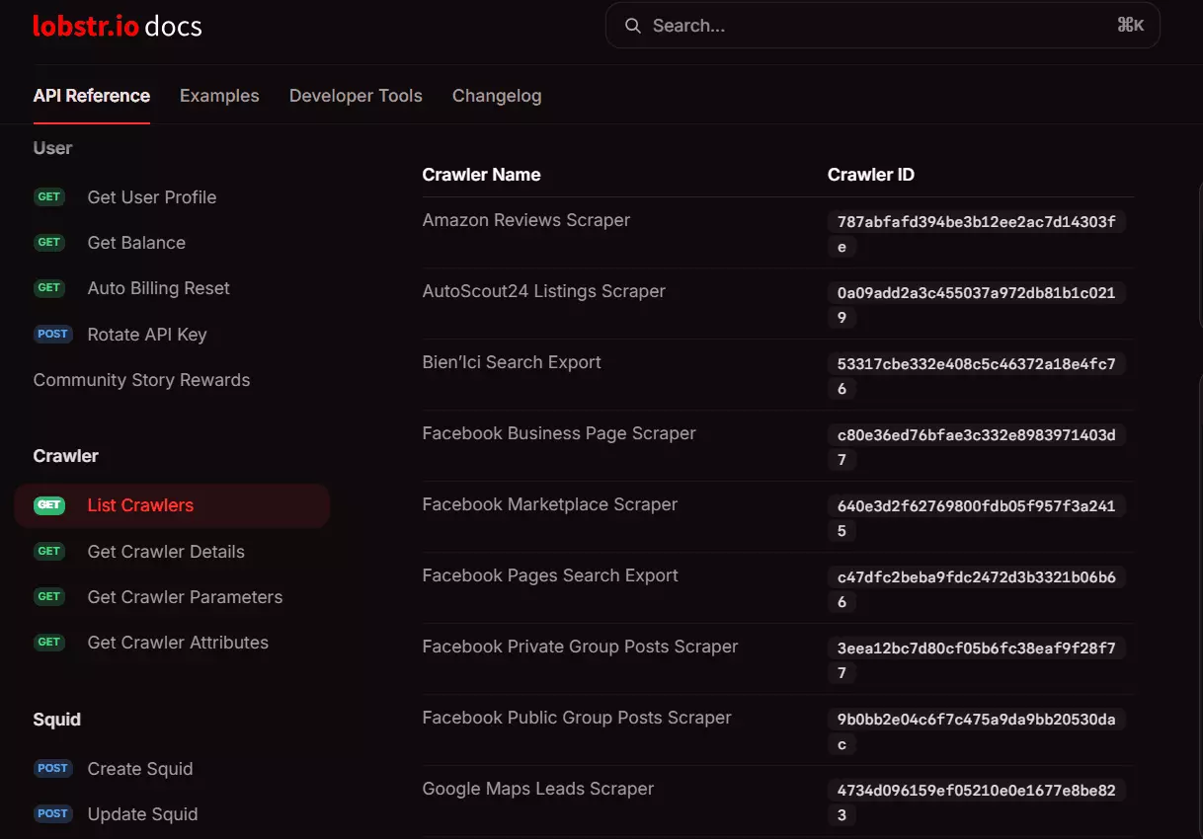The width and height of the screenshot is (1203, 839).
Task: Open the Examples tab
Action: click(219, 96)
